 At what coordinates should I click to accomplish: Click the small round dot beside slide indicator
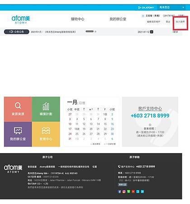tap(95, 31)
